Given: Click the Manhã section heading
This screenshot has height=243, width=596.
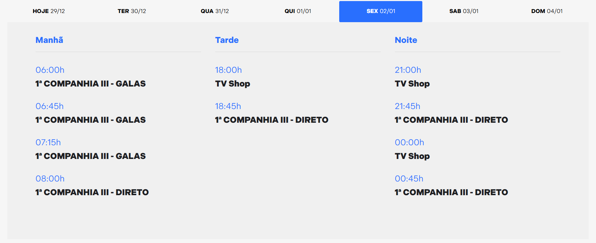Looking at the screenshot, I should [x=49, y=40].
